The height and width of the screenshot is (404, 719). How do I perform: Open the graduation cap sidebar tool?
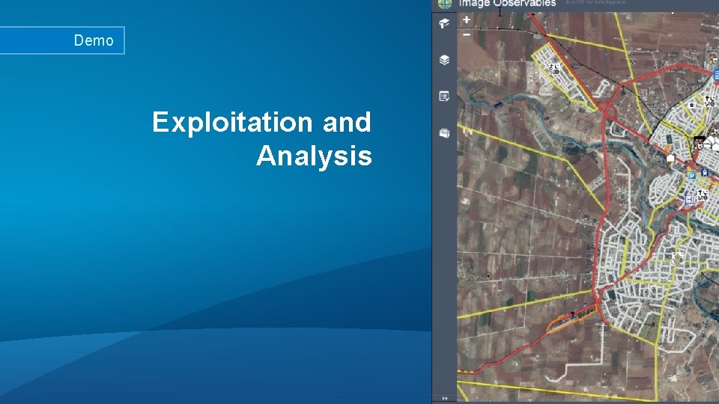click(x=444, y=24)
